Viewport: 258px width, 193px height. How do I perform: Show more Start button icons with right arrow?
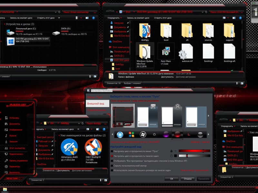208,134
